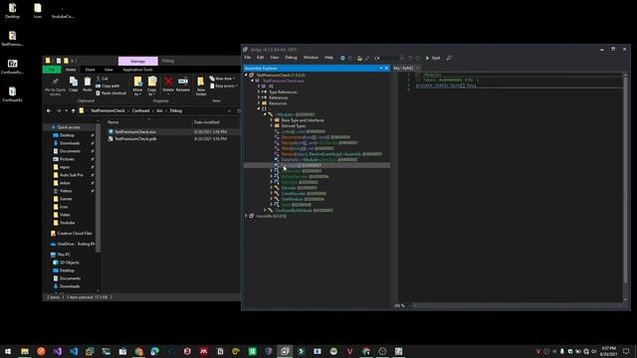Open the Assembly Explorer panel options arrow

(x=381, y=69)
